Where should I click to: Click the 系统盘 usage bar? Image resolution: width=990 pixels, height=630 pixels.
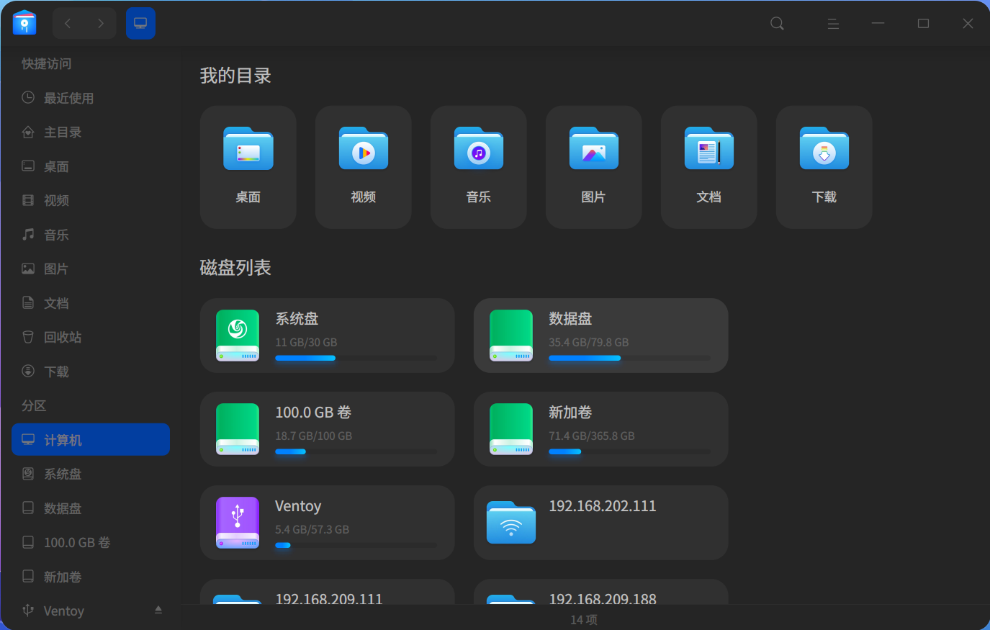point(356,358)
